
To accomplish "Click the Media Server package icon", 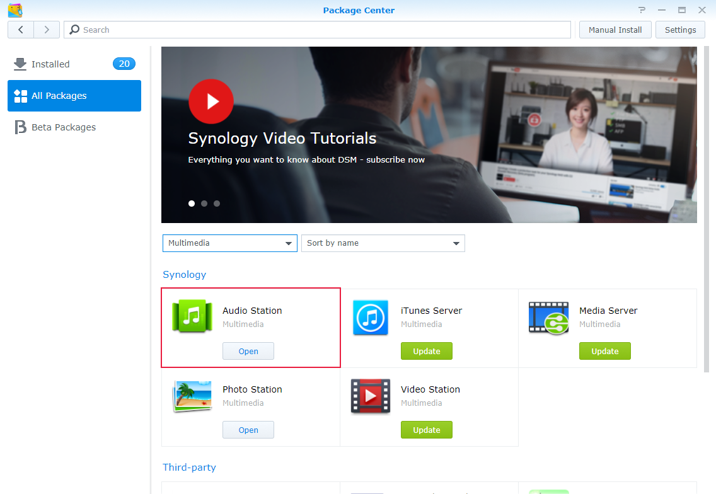I will pos(548,318).
